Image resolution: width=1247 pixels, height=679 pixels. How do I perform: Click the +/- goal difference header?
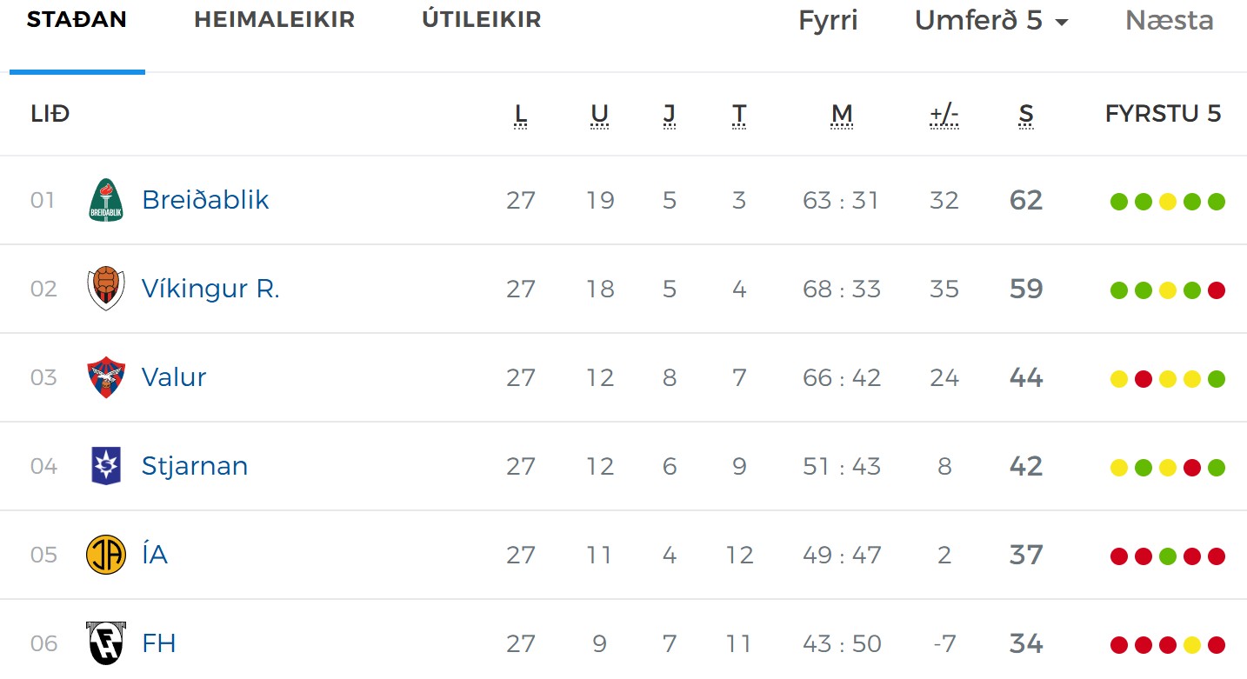tap(944, 114)
